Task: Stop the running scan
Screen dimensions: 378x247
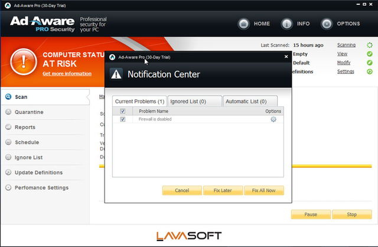Action: point(352,214)
